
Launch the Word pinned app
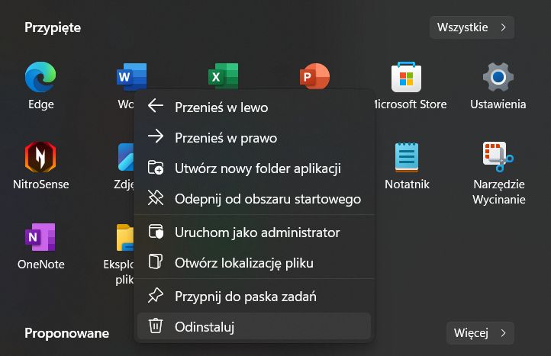click(131, 76)
